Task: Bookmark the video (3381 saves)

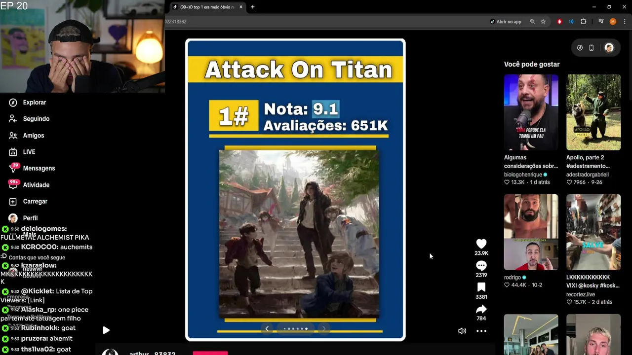Action: pyautogui.click(x=481, y=287)
